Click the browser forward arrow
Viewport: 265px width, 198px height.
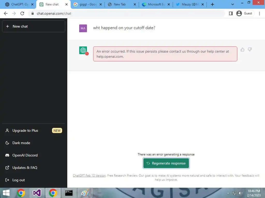tap(14, 13)
